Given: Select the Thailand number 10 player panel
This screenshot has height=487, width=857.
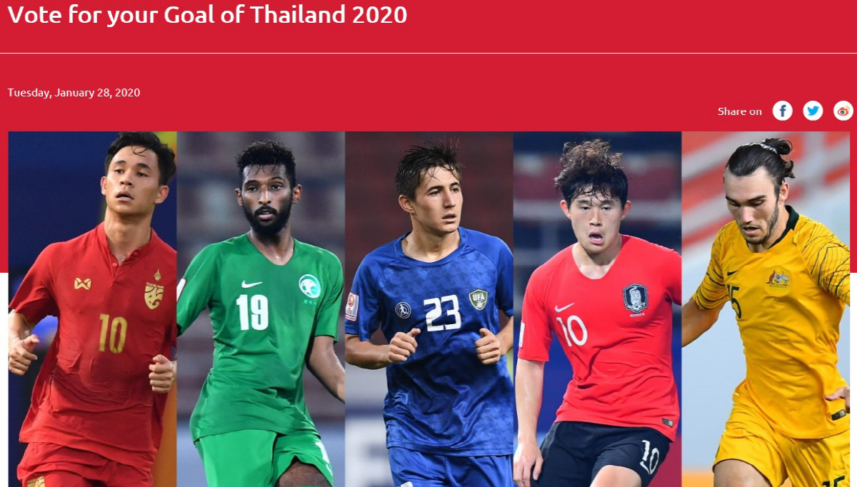Looking at the screenshot, I should coord(92,309).
